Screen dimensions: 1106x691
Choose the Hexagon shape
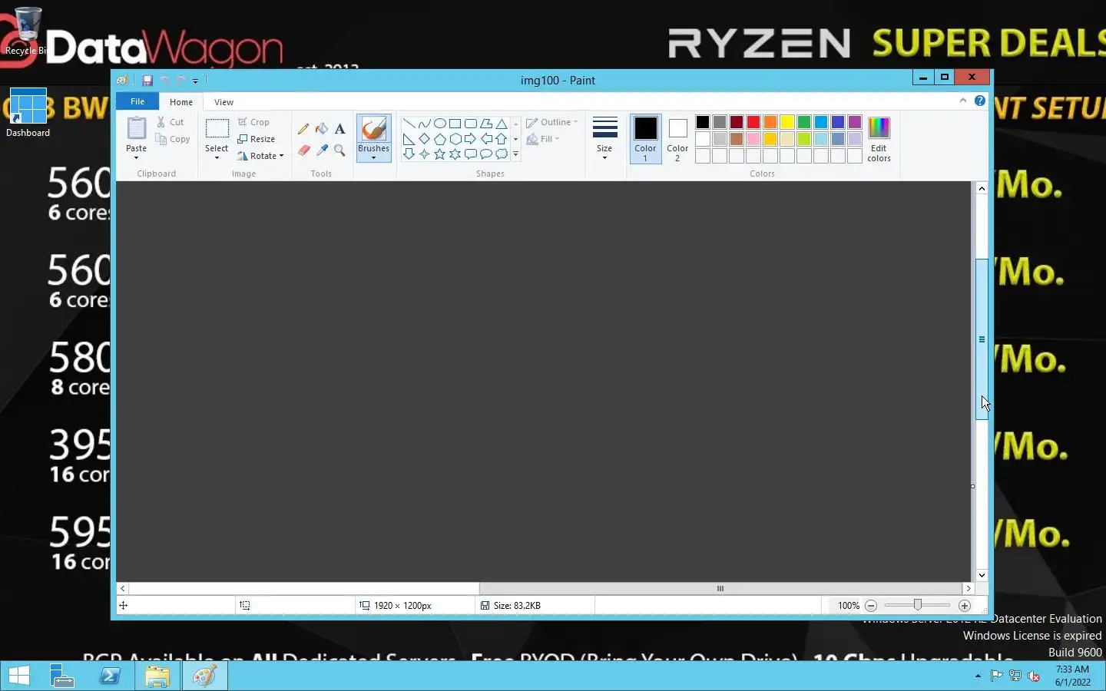tap(455, 139)
